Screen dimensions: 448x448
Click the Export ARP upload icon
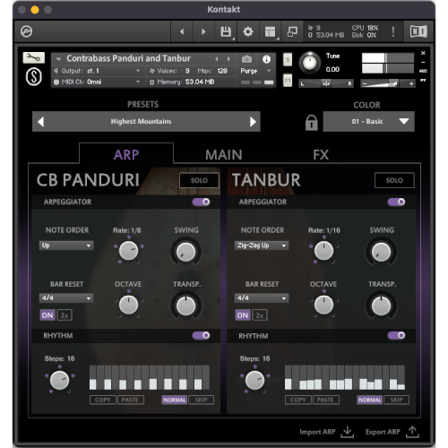(412, 432)
